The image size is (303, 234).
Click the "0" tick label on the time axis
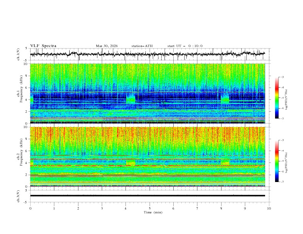click(30, 208)
